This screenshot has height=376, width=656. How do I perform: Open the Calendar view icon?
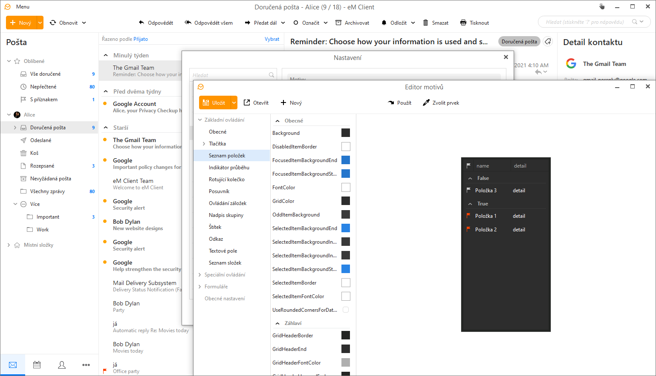point(37,365)
